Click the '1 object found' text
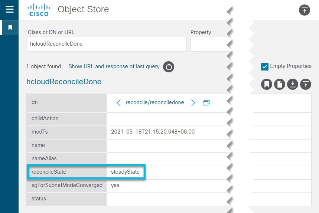Image resolution: width=319 pixels, height=213 pixels. [44, 66]
